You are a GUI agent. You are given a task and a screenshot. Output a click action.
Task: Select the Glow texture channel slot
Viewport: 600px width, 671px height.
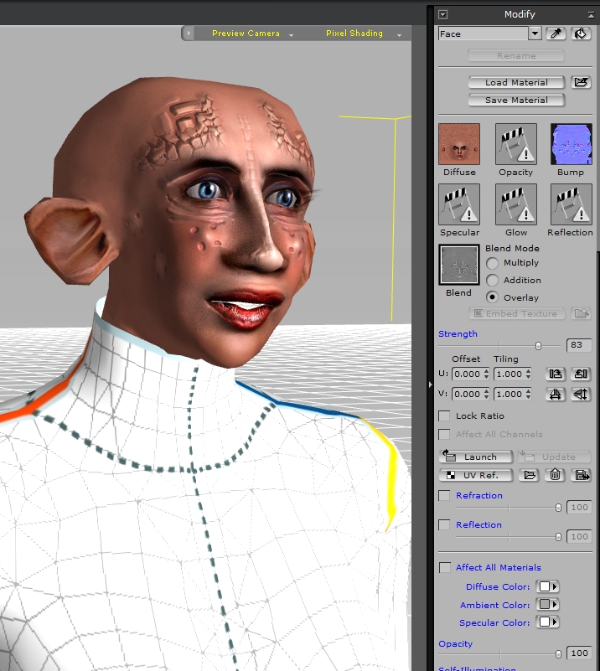point(515,204)
